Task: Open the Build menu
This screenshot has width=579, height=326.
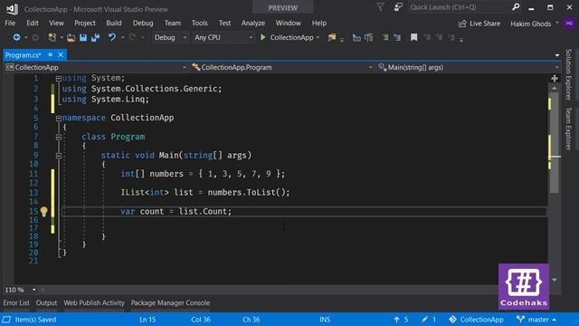Action: pyautogui.click(x=114, y=23)
